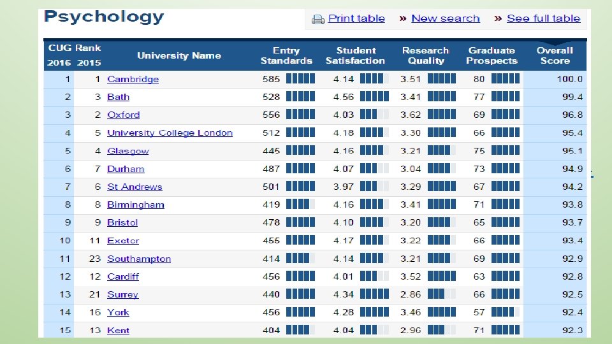Screen dimensions: 612x344
Task: Open the Southampton university link
Action: click(139, 259)
